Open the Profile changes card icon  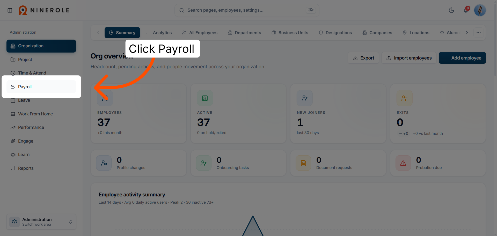[104, 163]
